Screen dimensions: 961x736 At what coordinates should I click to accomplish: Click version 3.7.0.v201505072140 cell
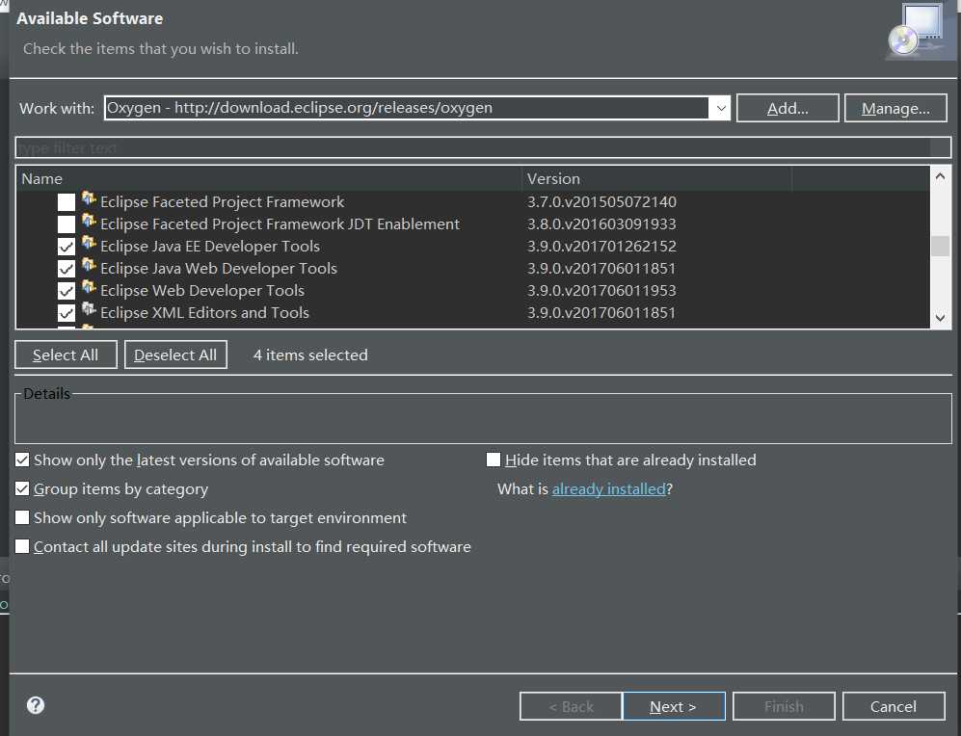(601, 201)
